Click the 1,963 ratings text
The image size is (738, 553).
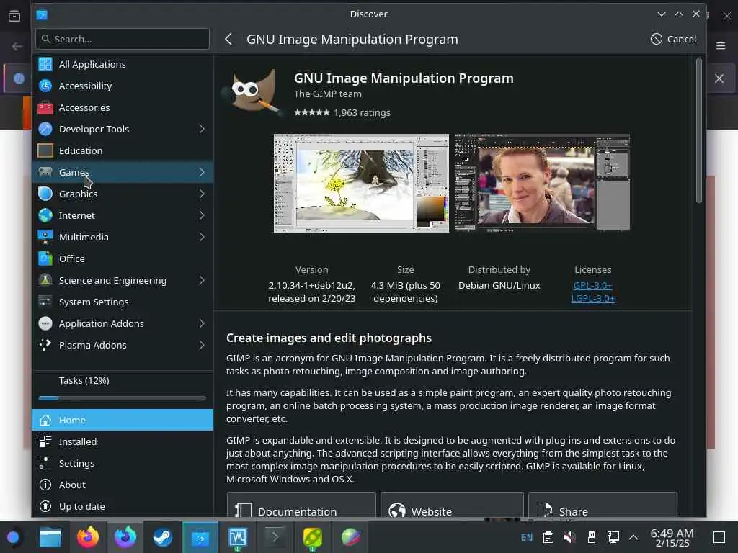[x=362, y=112]
